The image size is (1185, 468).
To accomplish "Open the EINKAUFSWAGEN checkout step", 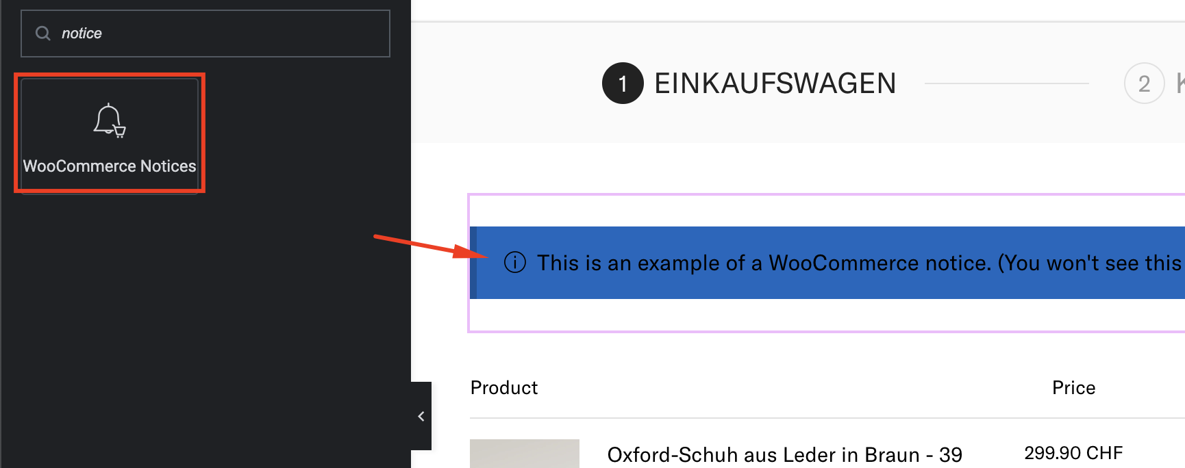I will click(x=775, y=83).
